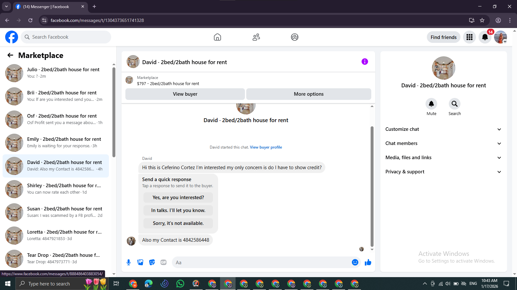Bookmark this tab star icon

(482, 20)
